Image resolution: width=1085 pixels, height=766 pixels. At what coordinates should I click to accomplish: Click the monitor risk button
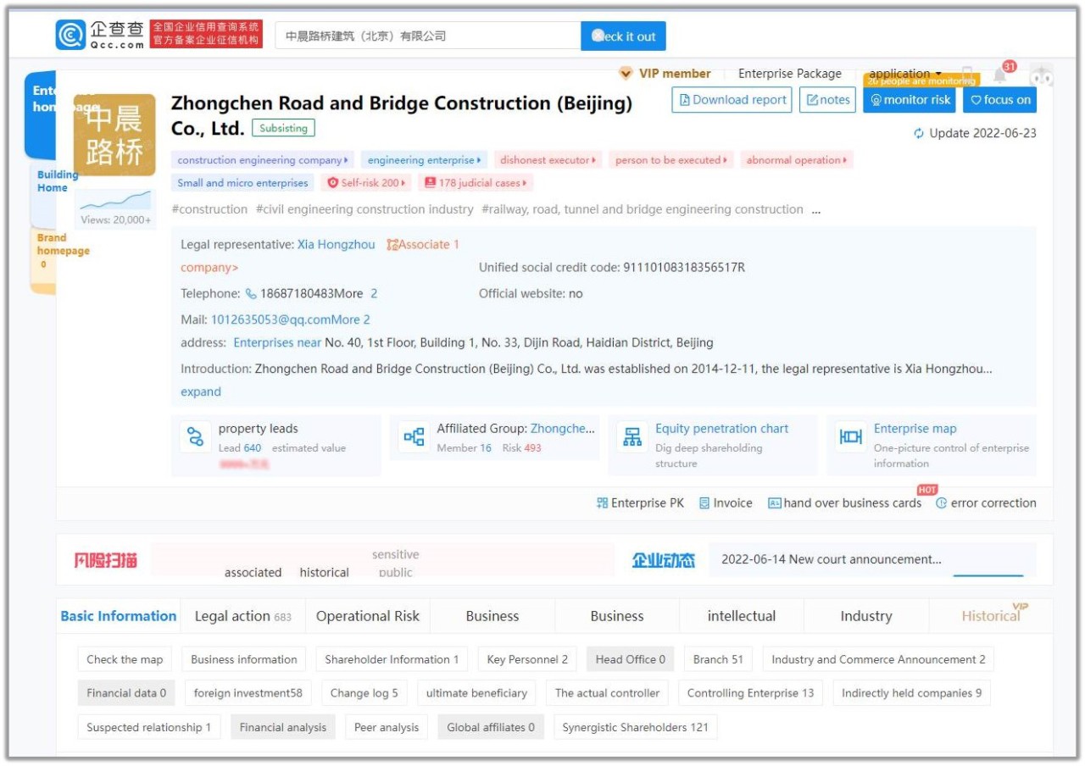[910, 100]
